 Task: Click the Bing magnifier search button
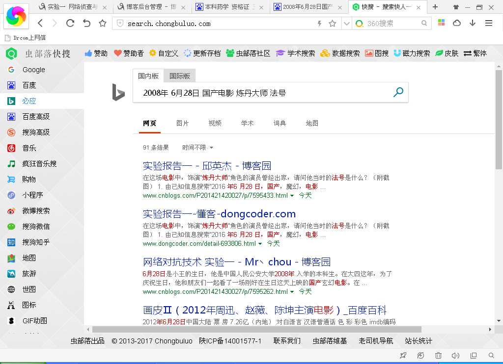click(398, 92)
